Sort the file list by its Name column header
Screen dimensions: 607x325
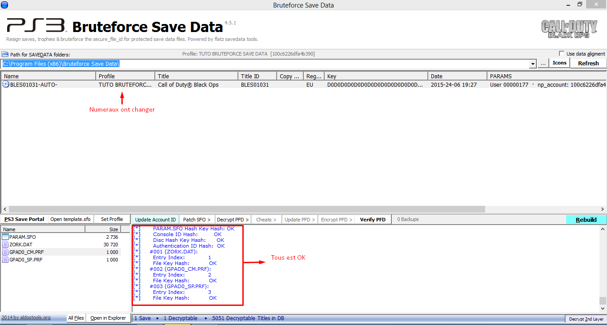43,229
